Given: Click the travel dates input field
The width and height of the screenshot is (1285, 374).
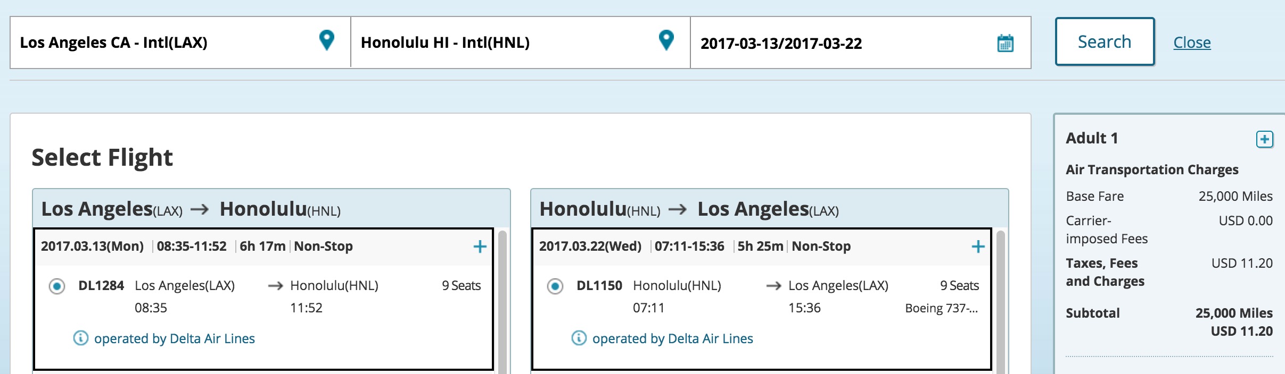Looking at the screenshot, I should pyautogui.click(x=841, y=43).
